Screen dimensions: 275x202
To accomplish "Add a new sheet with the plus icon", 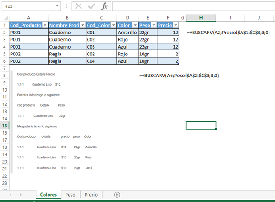I will (117, 195).
